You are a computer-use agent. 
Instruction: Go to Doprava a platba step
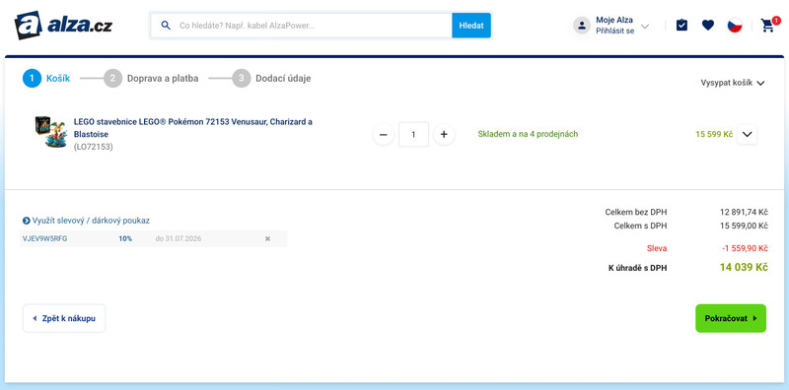(x=151, y=79)
